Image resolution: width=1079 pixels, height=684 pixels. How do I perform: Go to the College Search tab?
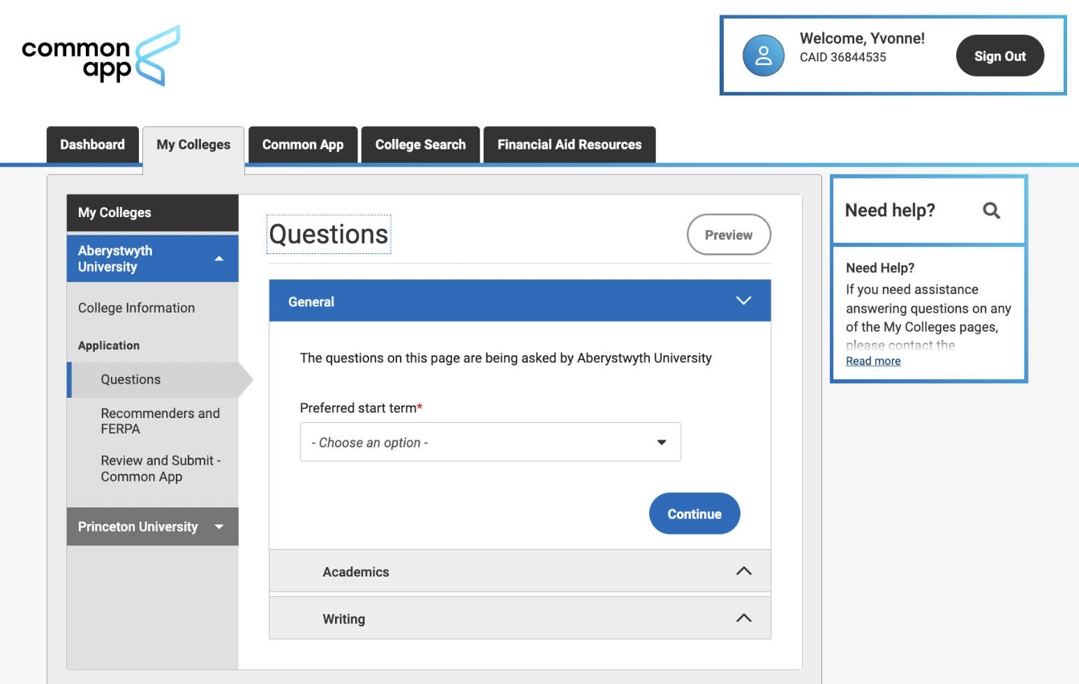click(x=420, y=144)
